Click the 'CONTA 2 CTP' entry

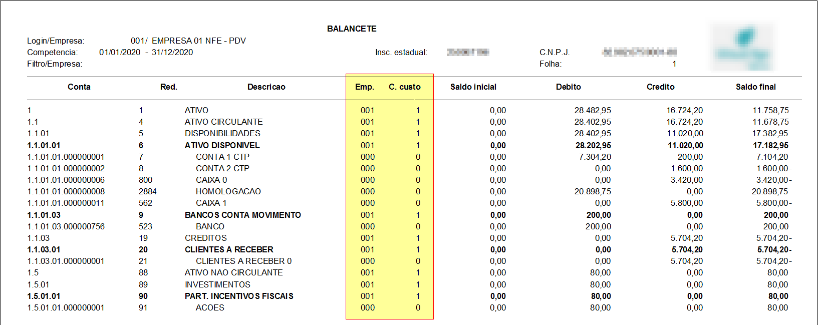click(222, 168)
